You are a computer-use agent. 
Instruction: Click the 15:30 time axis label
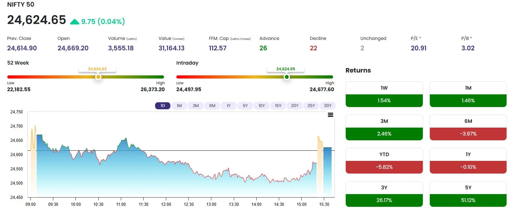(x=324, y=204)
